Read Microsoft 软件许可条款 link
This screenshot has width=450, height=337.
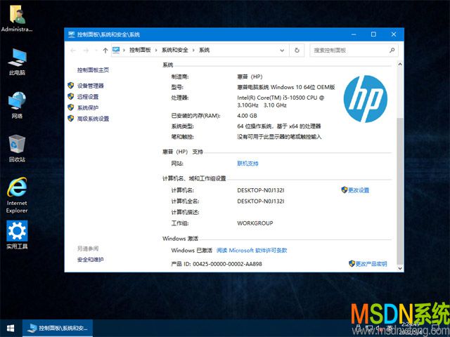(252, 250)
